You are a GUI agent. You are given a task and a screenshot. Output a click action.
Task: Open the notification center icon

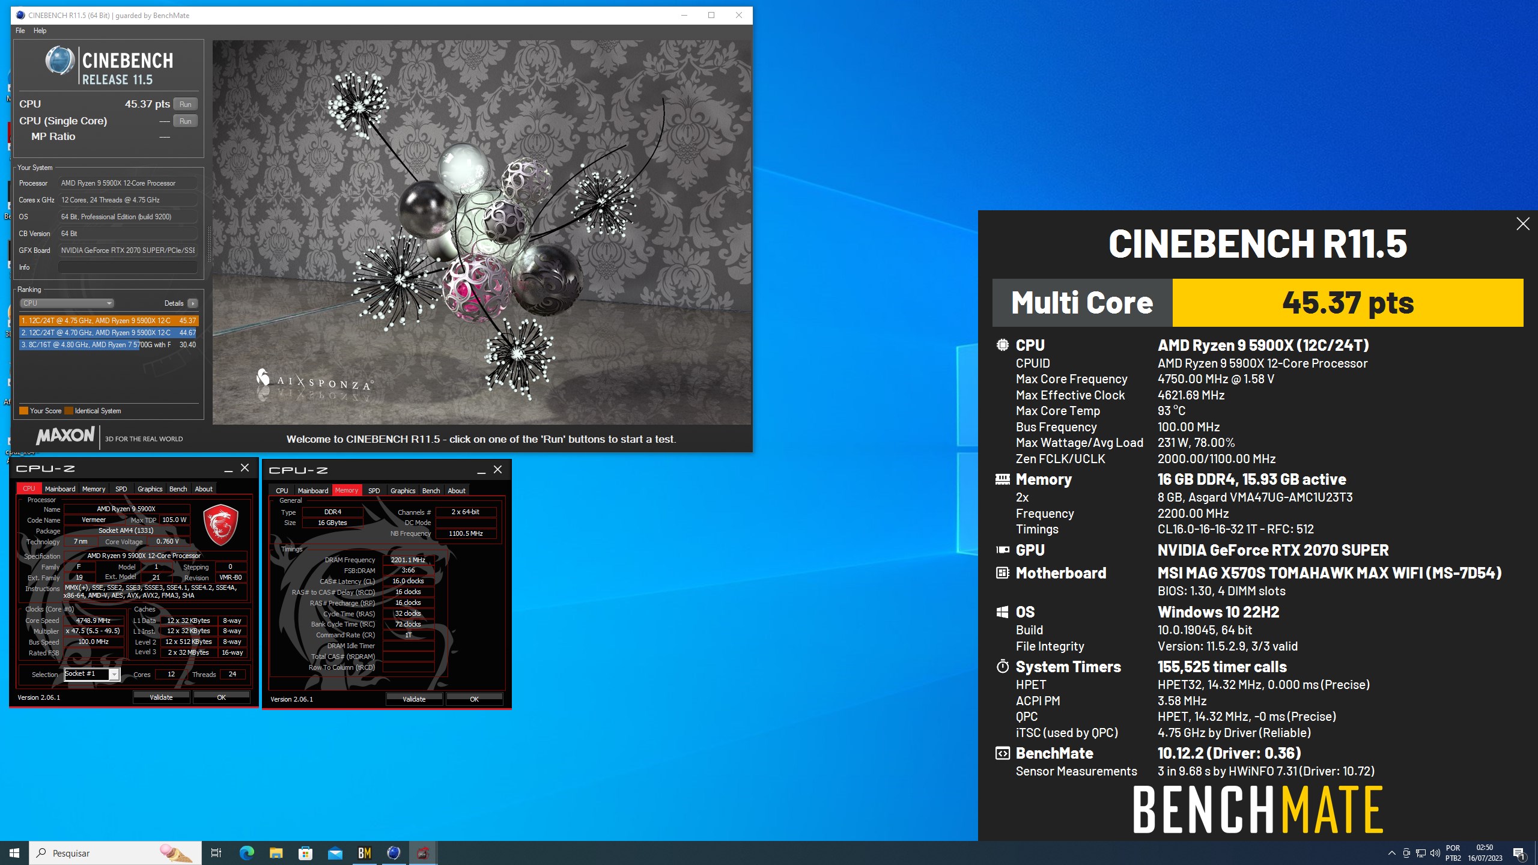tap(1519, 853)
